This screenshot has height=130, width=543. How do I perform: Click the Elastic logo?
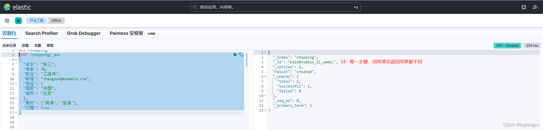[17, 7]
